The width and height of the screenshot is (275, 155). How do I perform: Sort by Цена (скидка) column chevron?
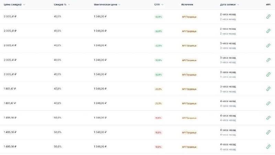(24, 4)
